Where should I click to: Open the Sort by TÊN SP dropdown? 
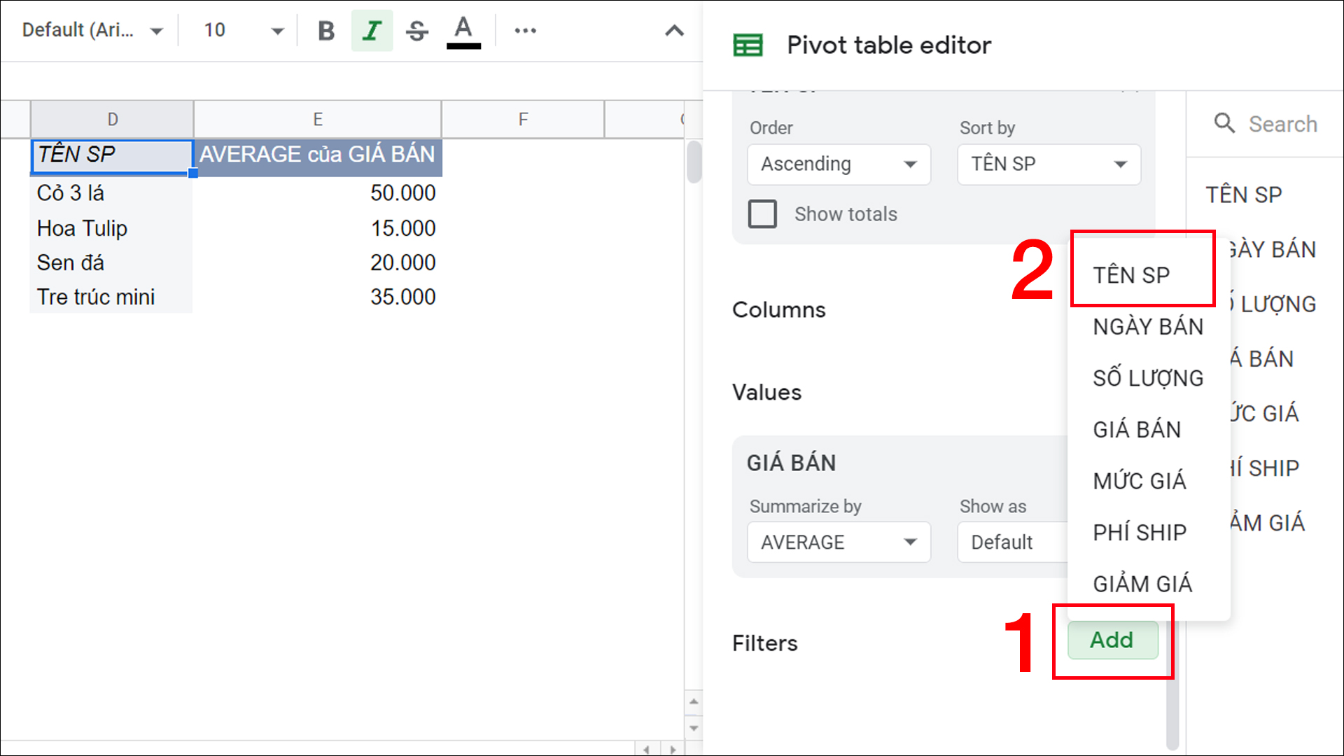1048,164
